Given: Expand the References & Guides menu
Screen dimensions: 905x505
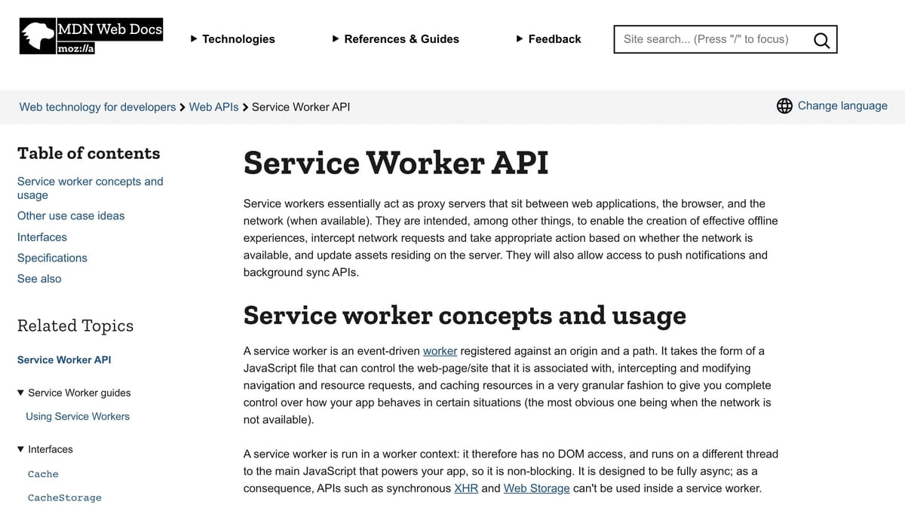Looking at the screenshot, I should coord(396,38).
